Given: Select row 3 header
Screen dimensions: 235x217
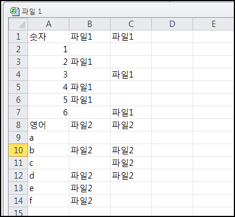Looking at the screenshot, I should click(x=18, y=62).
